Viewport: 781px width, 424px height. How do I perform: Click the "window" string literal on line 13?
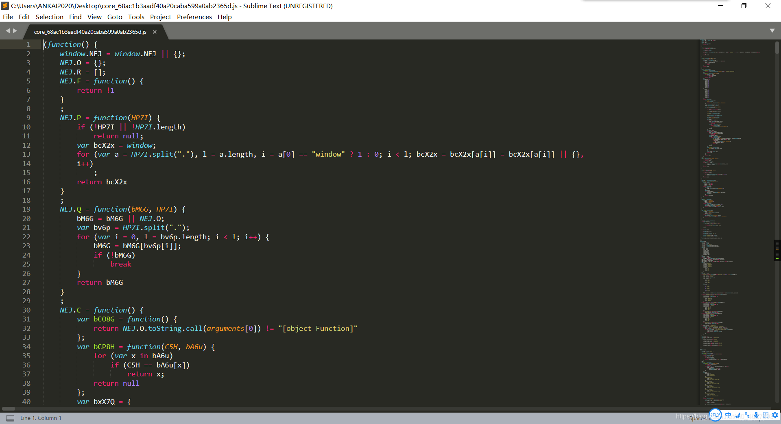(328, 154)
